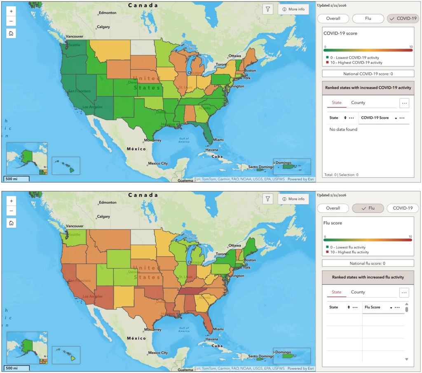The width and height of the screenshot is (422, 373).
Task: Select Overall in the COVID-19 score panel
Action: (333, 19)
